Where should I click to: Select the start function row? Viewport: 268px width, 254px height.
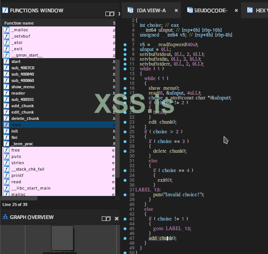59,61
